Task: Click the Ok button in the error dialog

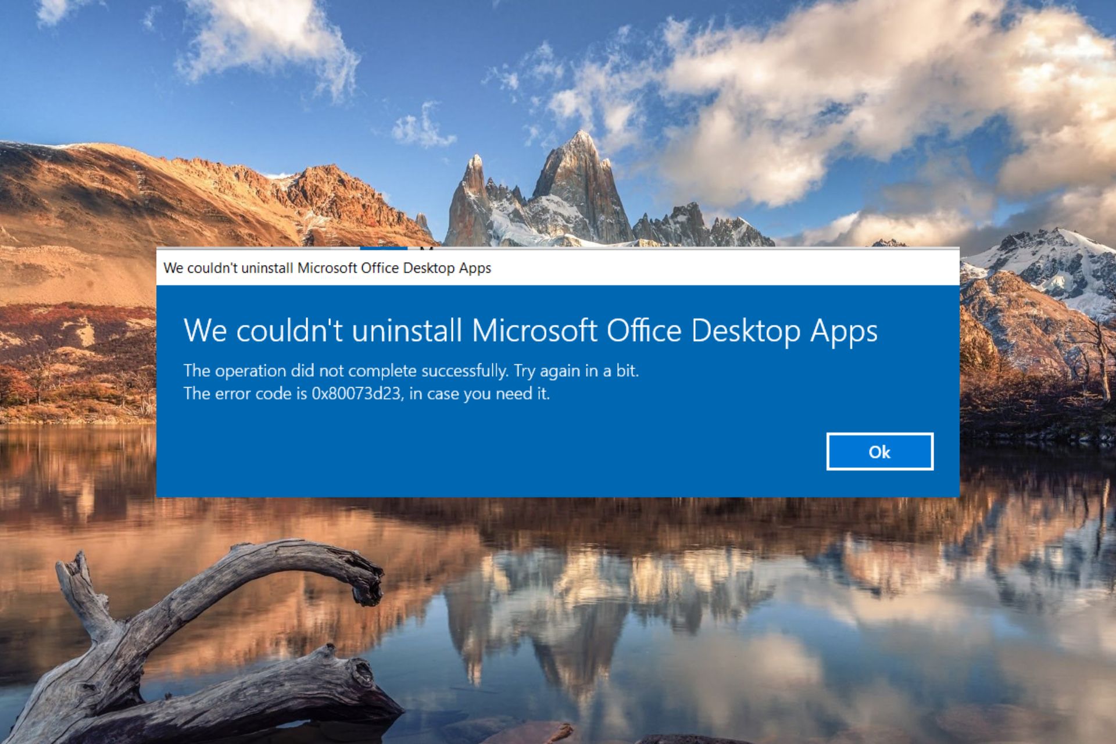Action: tap(879, 452)
